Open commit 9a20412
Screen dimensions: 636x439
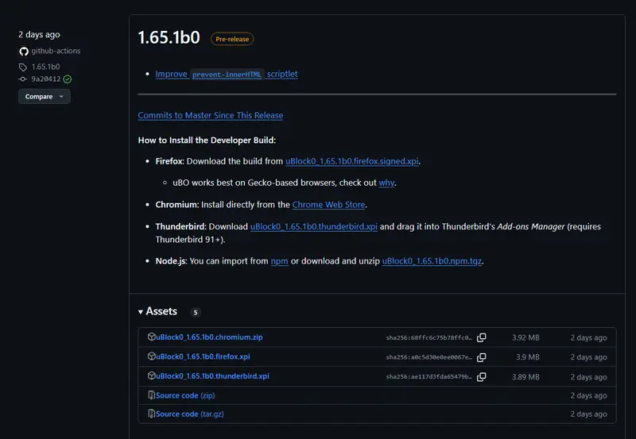tap(46, 79)
